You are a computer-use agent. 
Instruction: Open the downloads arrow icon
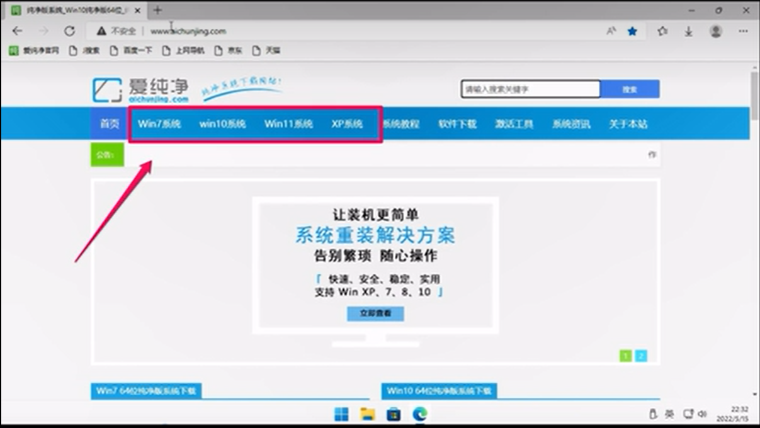coord(689,31)
